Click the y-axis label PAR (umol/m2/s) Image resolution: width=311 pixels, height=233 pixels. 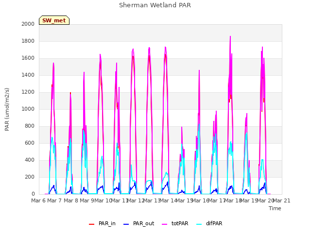click(7, 109)
